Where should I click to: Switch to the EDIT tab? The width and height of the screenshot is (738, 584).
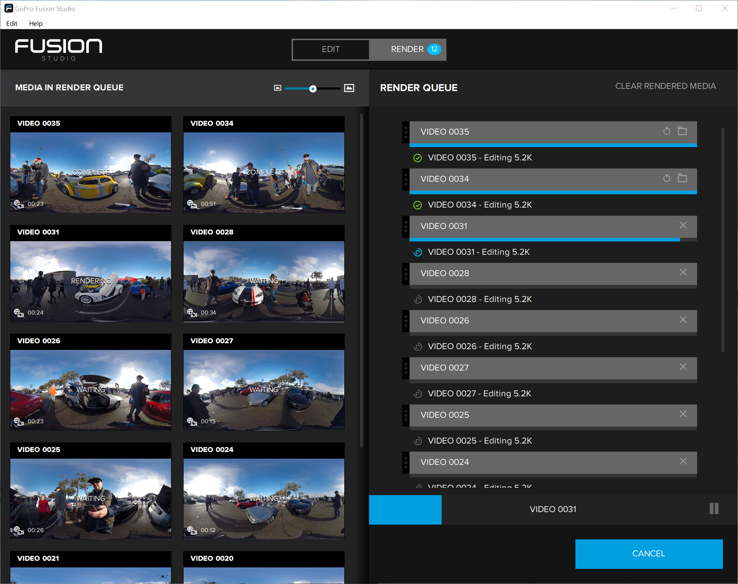coord(331,49)
